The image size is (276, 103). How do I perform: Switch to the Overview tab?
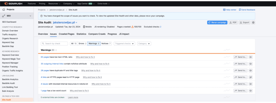coord(43,34)
